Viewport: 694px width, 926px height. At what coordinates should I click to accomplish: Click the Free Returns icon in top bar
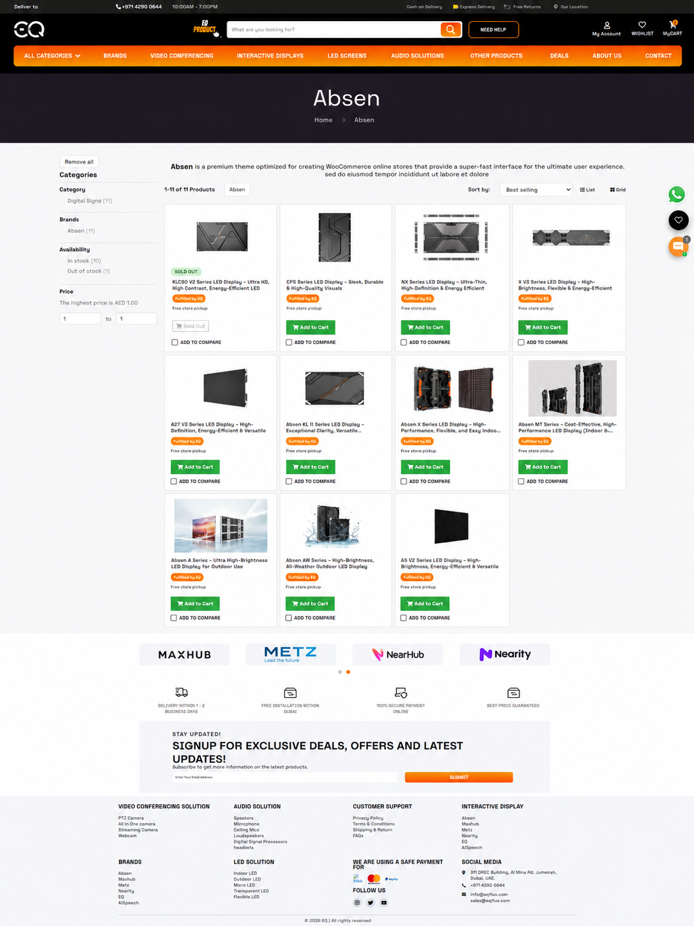(x=507, y=7)
